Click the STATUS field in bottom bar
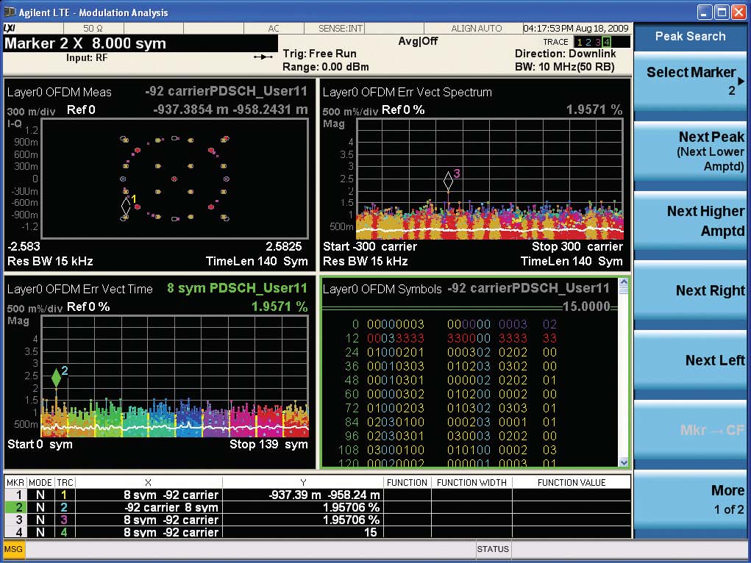The image size is (751, 563). 493,548
